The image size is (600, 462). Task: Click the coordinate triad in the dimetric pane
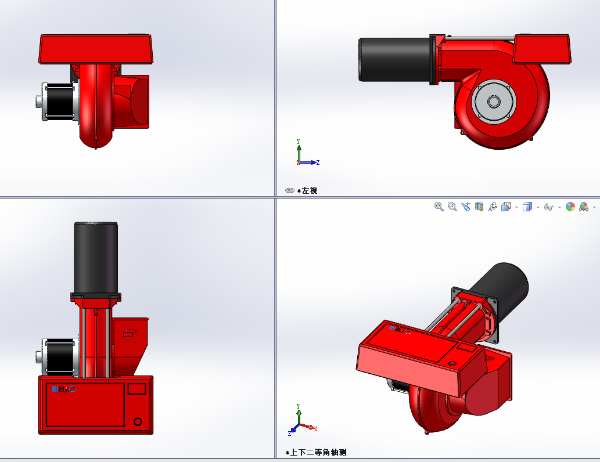pos(302,420)
